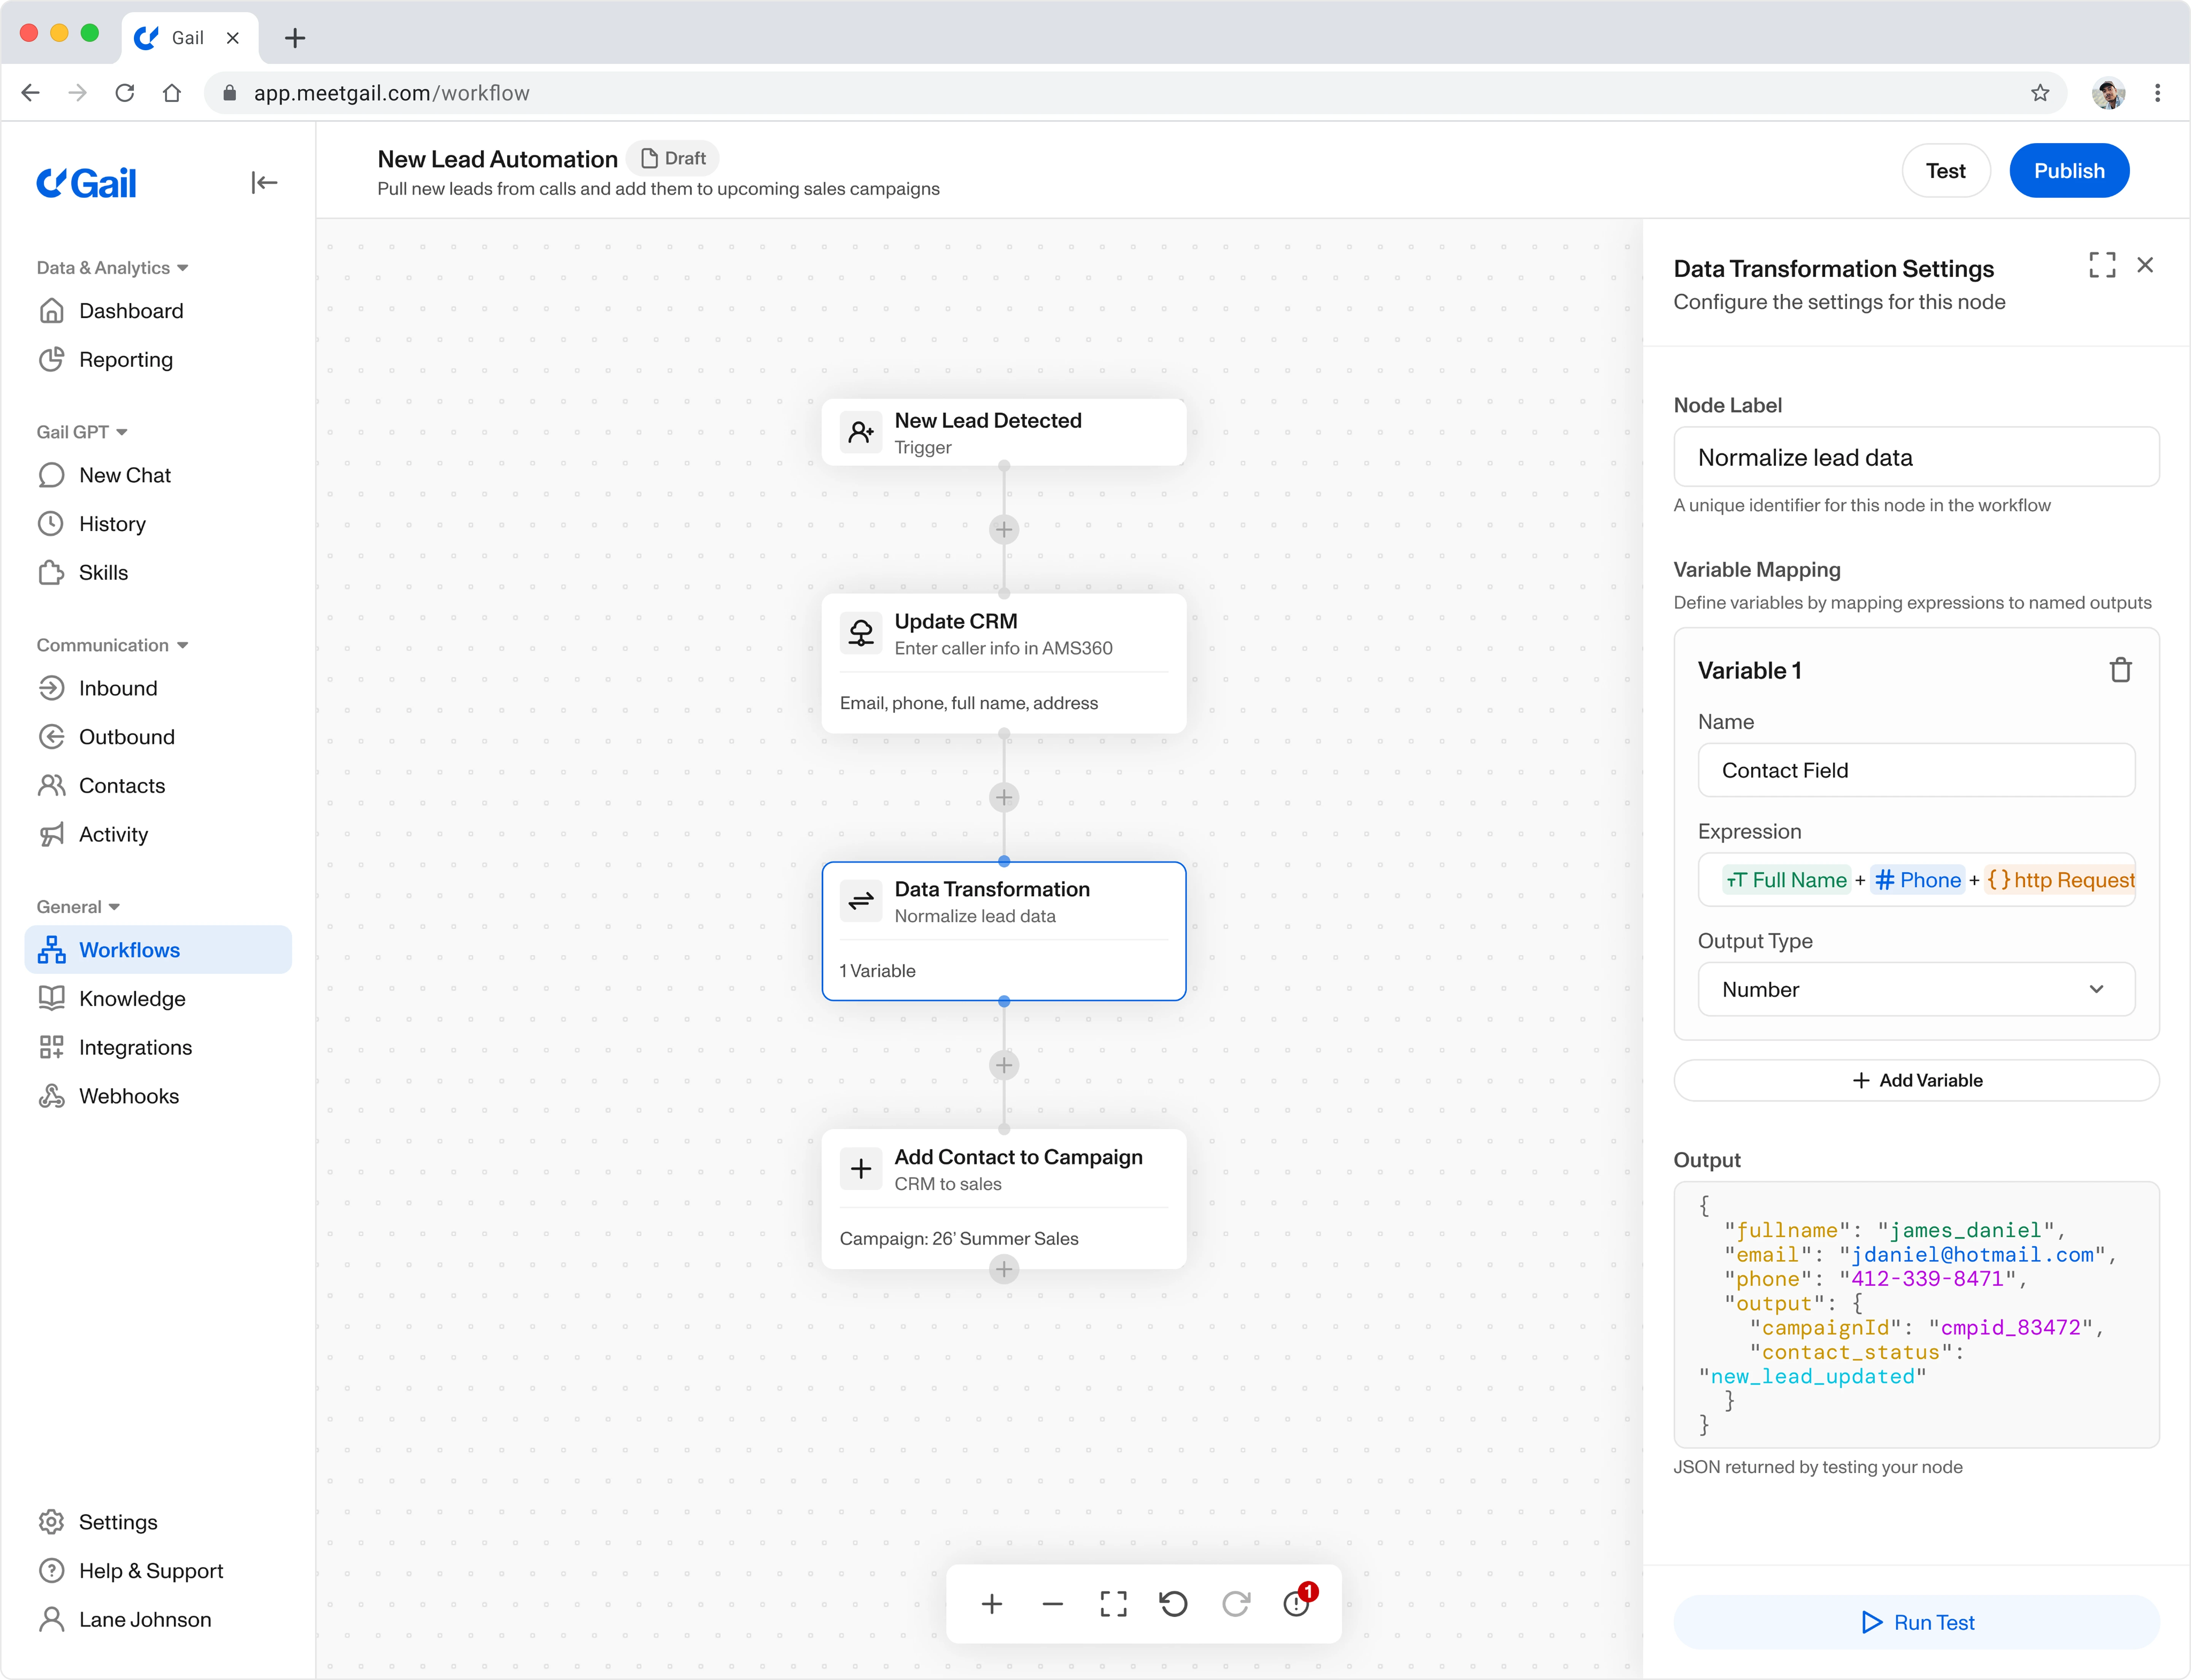Add a step after Add Contact to Campaign
2191x1680 pixels.
click(1004, 1270)
